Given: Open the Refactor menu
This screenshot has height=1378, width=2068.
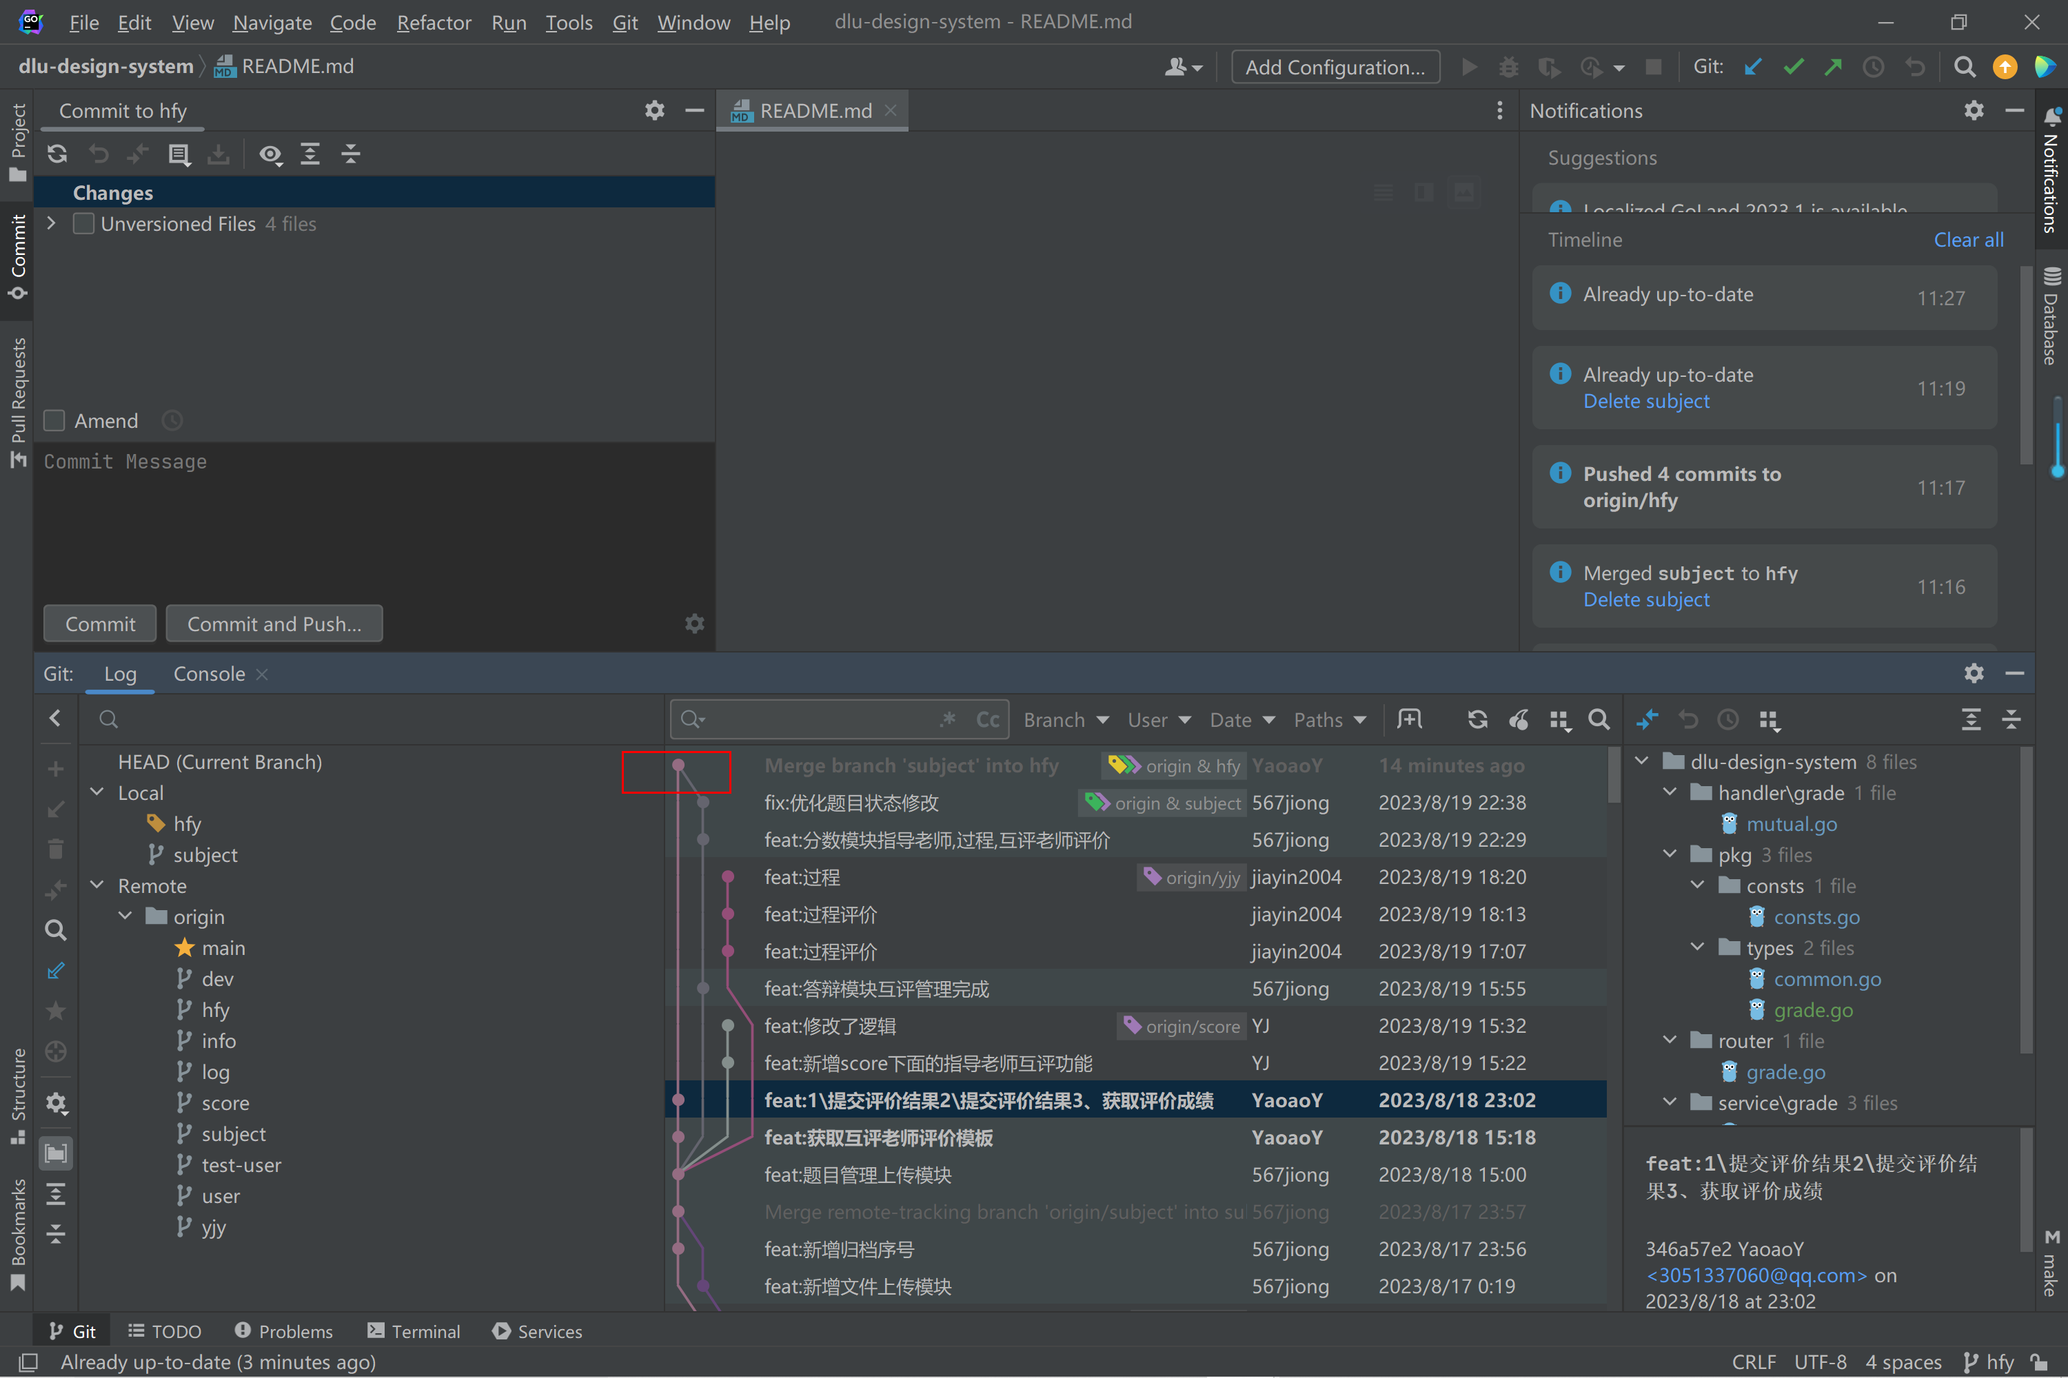Looking at the screenshot, I should (x=434, y=22).
